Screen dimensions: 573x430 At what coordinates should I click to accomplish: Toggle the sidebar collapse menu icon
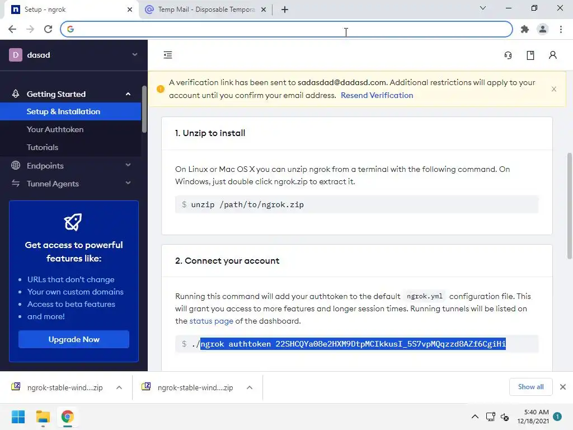(x=168, y=55)
